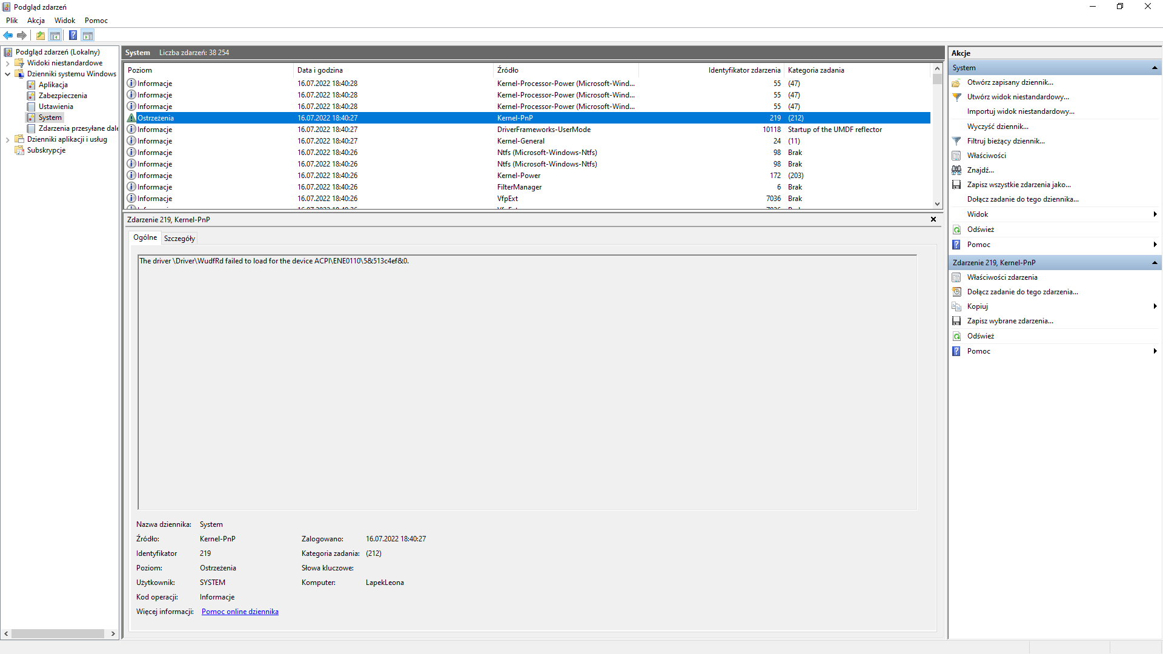Screen dimensions: 1163x654
Task: Click the Odśwież icon under System actions
Action: point(956,230)
